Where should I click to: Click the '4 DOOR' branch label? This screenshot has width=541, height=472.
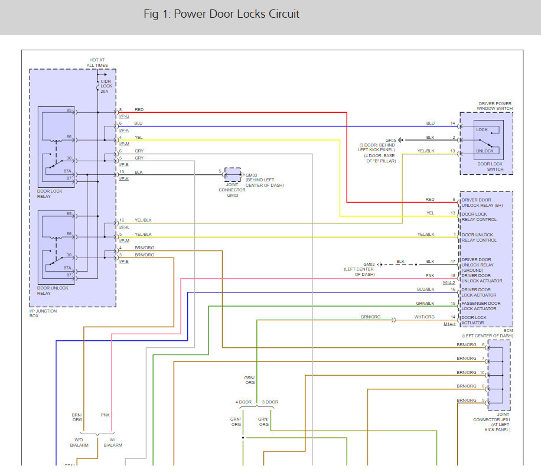click(243, 402)
